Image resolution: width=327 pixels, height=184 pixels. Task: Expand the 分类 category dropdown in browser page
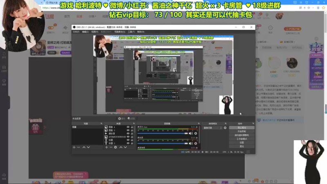[x=92, y=16]
